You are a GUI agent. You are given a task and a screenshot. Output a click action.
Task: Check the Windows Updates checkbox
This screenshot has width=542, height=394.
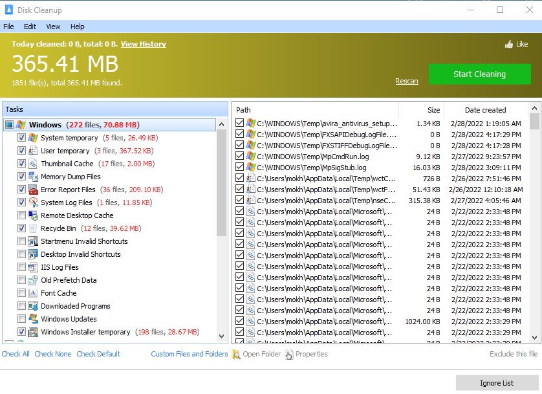(x=21, y=319)
